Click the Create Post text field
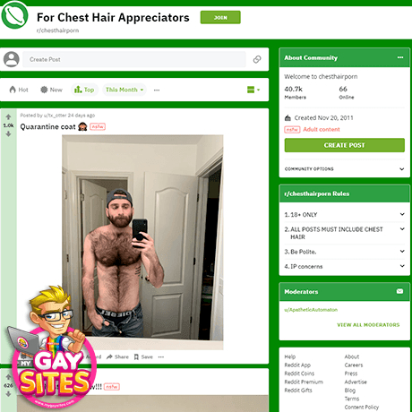The height and width of the screenshot is (412, 412). pos(134,59)
